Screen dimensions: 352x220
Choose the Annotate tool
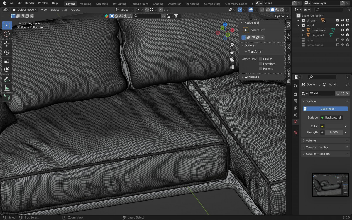(7, 79)
